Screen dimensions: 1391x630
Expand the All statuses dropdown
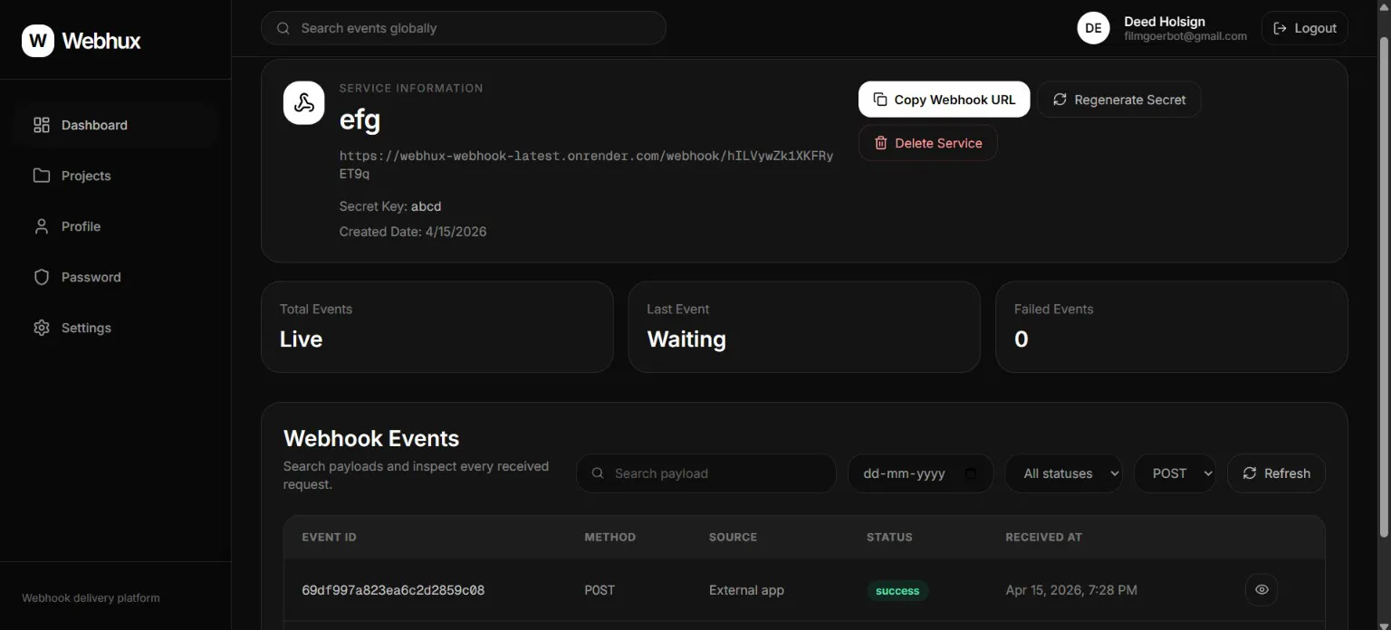coord(1063,473)
